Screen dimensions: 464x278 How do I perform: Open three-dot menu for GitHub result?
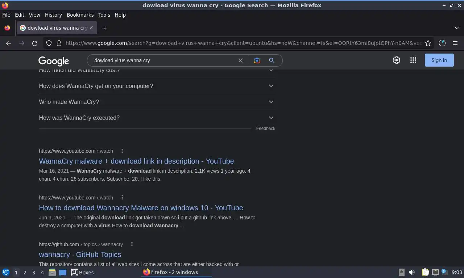coord(132,244)
